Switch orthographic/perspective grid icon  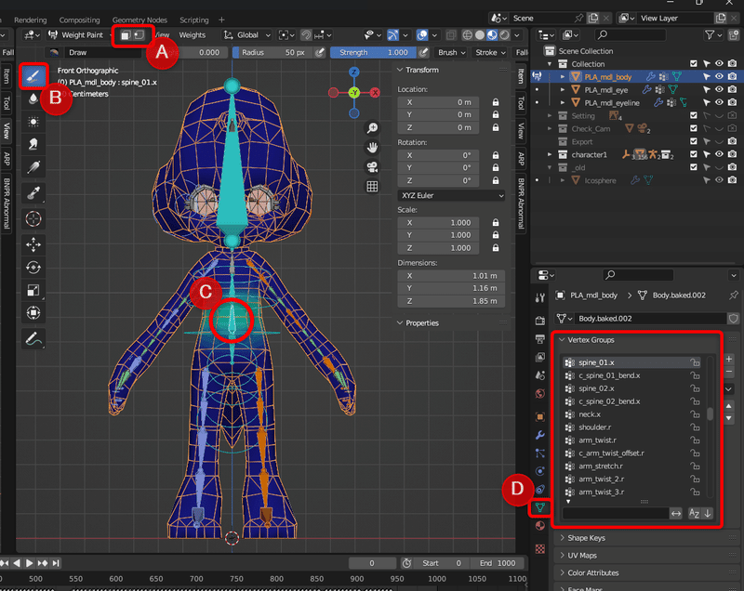(373, 187)
